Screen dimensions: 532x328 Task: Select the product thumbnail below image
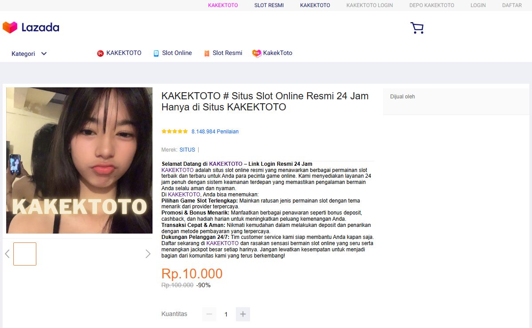click(x=25, y=254)
